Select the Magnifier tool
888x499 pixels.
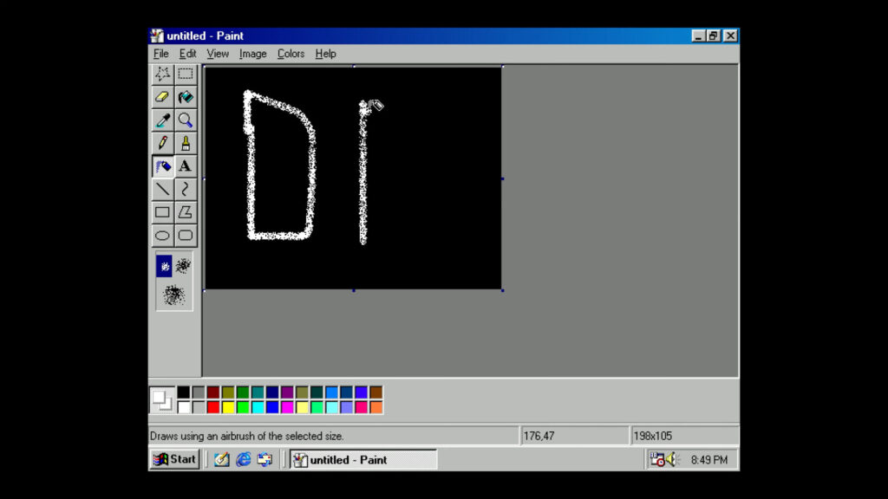[x=185, y=120]
